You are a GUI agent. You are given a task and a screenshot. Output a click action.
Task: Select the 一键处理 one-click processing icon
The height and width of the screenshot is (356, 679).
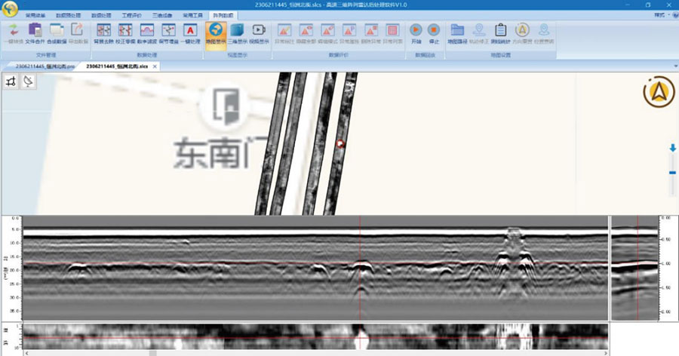[190, 32]
